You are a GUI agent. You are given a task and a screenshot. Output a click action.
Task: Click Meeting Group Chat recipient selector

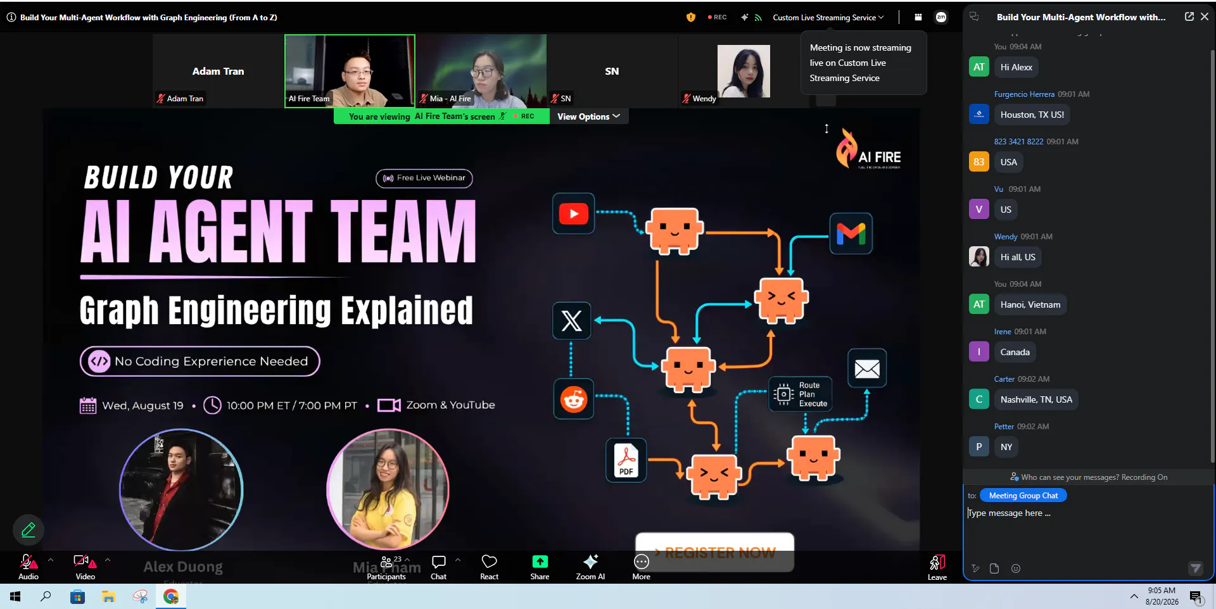pos(1023,496)
